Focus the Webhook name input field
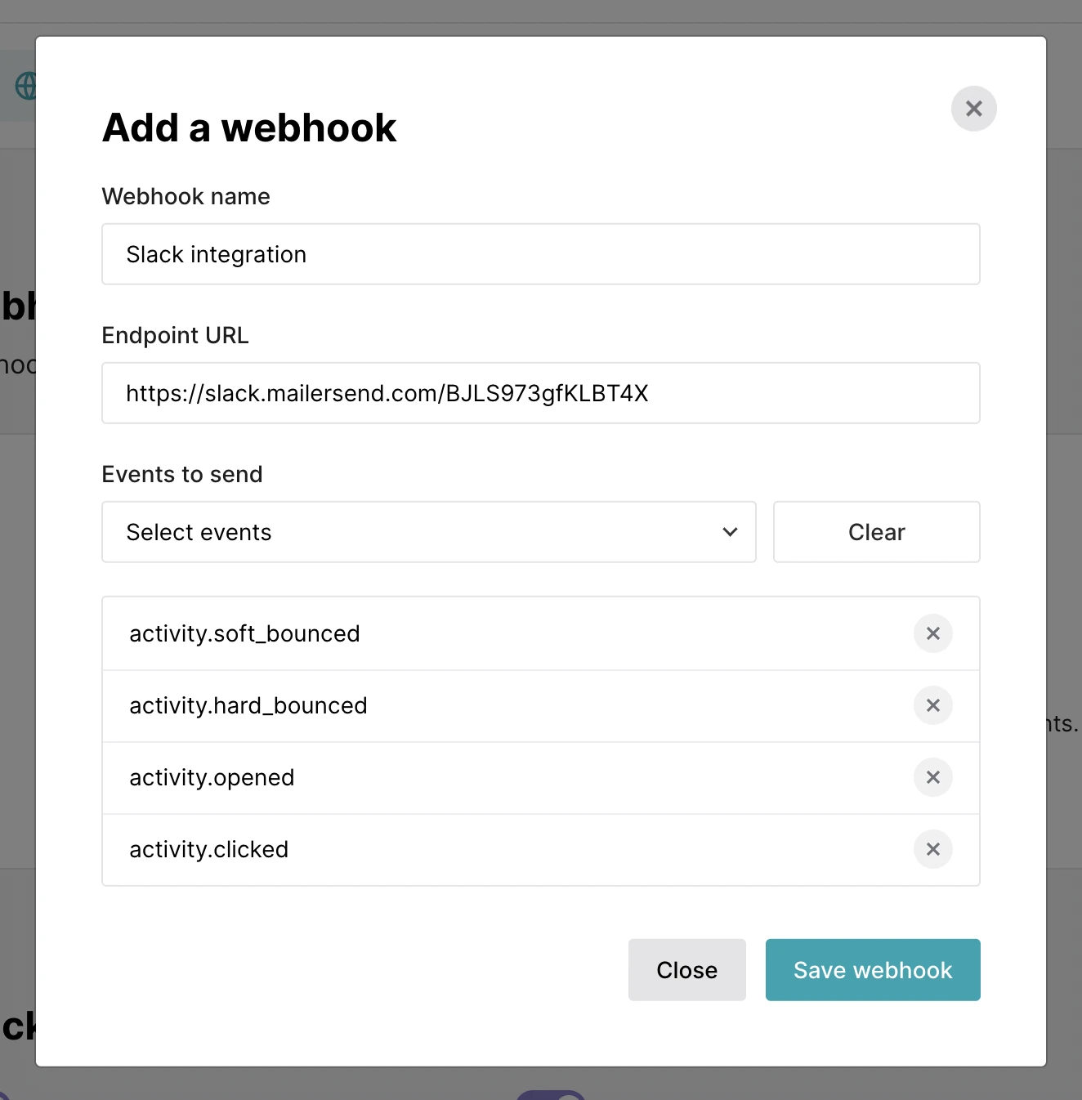 pyautogui.click(x=540, y=254)
